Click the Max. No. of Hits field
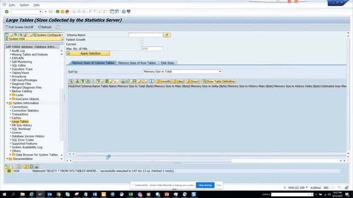 (152, 49)
